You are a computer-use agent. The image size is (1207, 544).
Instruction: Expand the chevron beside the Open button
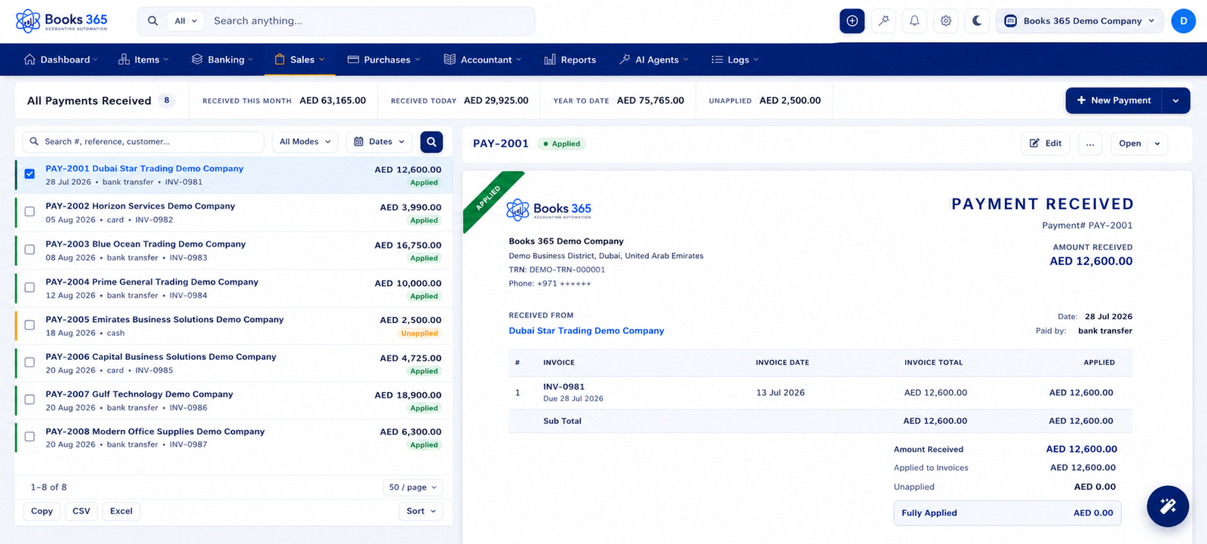[x=1157, y=143]
